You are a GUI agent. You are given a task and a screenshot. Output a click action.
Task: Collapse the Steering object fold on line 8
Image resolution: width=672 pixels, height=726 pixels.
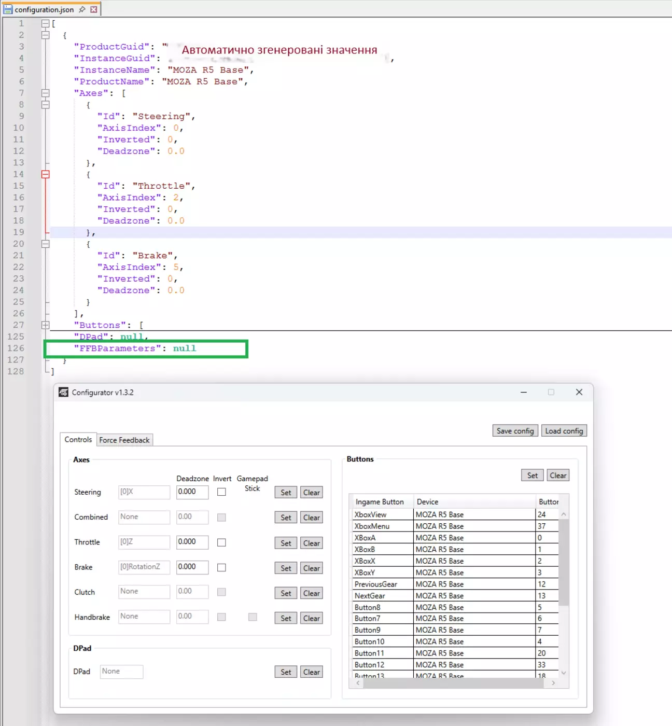pos(45,105)
